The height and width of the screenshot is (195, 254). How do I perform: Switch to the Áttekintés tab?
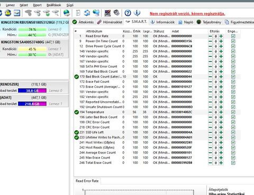tap(83, 22)
